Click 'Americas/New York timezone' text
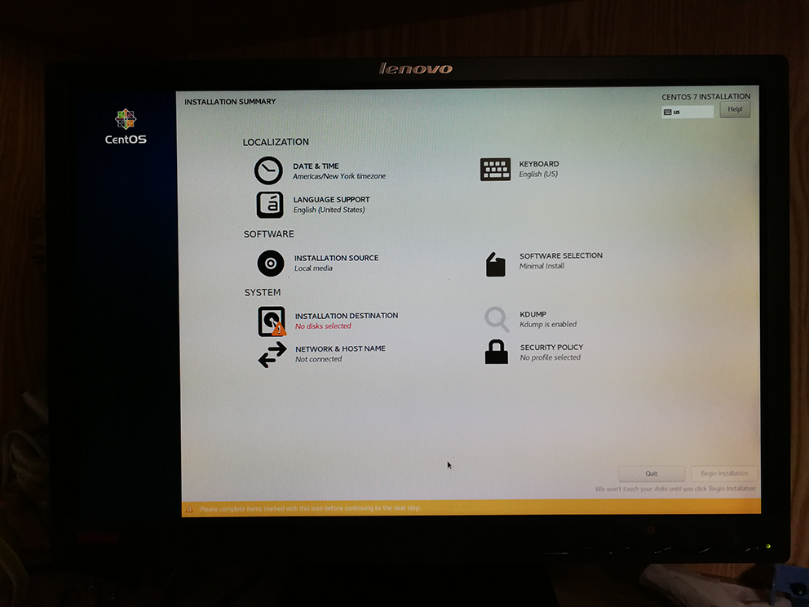This screenshot has width=809, height=607. [x=339, y=176]
